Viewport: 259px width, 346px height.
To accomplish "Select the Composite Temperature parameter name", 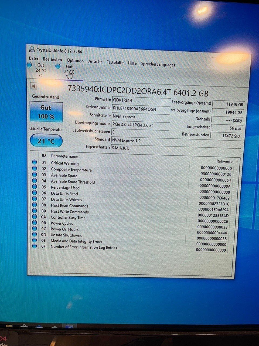I will (x=71, y=169).
